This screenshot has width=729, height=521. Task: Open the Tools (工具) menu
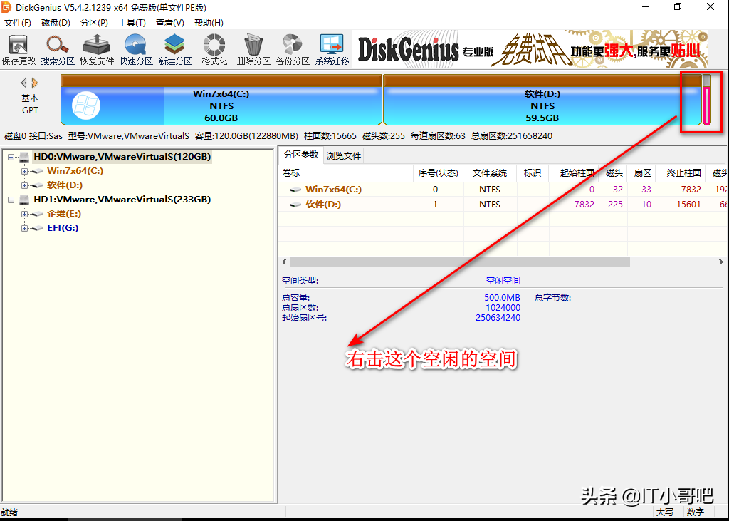click(132, 22)
